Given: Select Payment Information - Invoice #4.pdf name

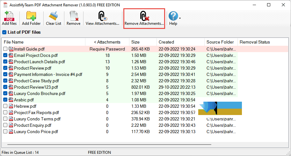Looking at the screenshot, I should pos(48,74).
